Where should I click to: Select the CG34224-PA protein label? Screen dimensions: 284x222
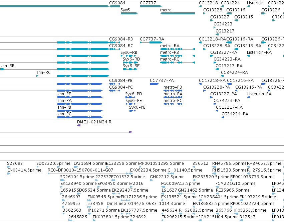235,114
